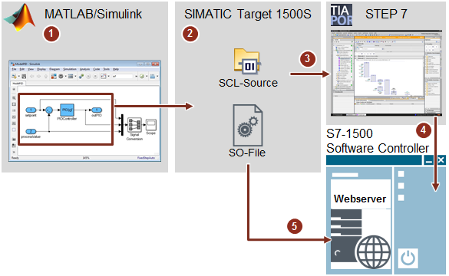Select the setpoint inport block
449x276 pixels.
[31, 110]
